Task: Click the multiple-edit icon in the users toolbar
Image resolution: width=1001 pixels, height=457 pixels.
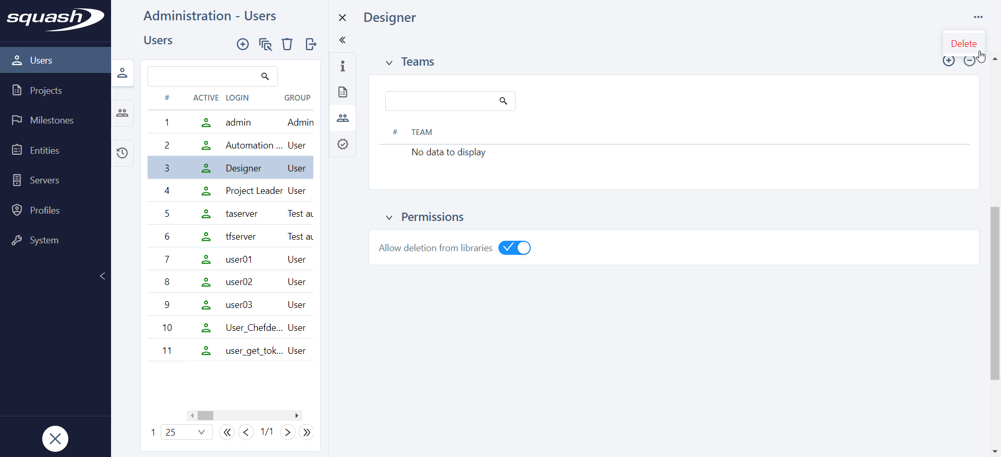Action: (x=265, y=44)
